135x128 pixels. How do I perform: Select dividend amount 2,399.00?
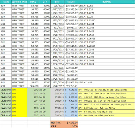click(x=71, y=93)
